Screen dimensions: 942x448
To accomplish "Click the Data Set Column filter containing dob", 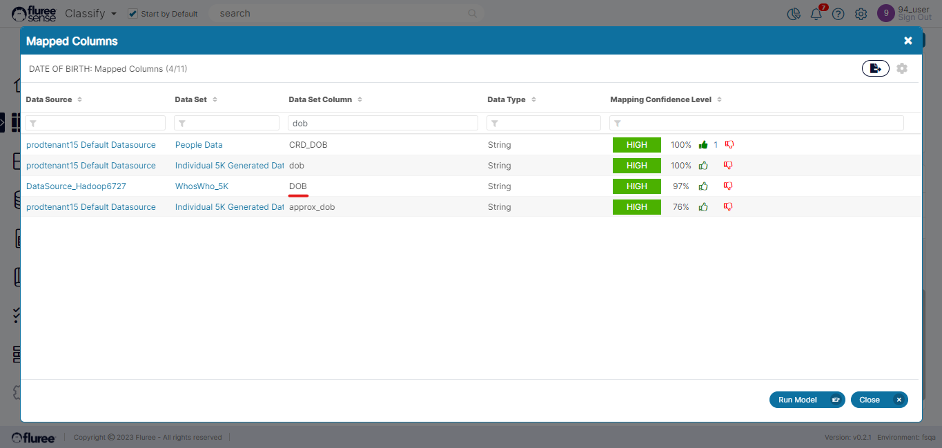I will (383, 123).
